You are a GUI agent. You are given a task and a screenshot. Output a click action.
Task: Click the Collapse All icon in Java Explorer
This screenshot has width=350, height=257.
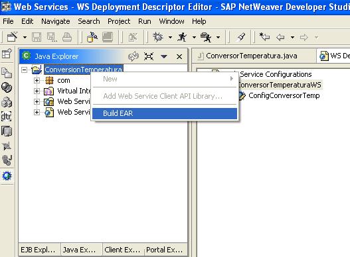(149, 56)
